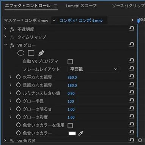
Task: Create an ellipse mask for VR グロー
Action: 21,53
